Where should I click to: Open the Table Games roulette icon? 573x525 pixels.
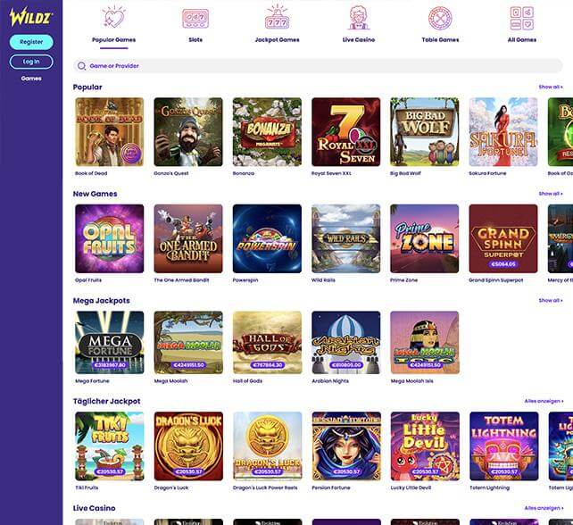(x=440, y=18)
